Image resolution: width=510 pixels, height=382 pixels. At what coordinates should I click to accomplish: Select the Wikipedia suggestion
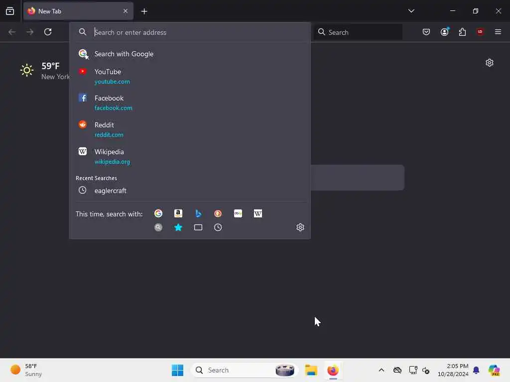(190, 157)
